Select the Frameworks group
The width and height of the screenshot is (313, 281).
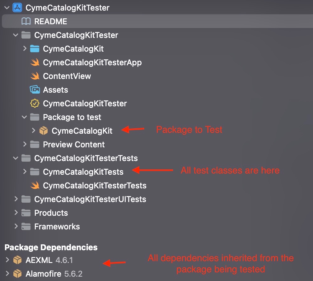coord(57,227)
